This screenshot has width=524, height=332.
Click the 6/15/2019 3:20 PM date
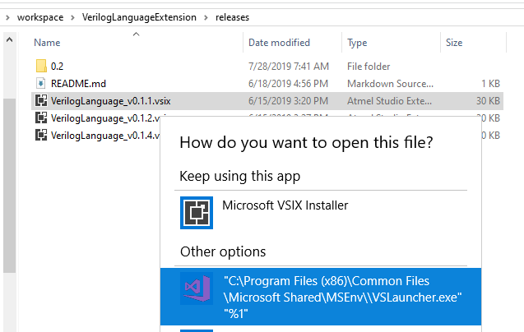(288, 101)
